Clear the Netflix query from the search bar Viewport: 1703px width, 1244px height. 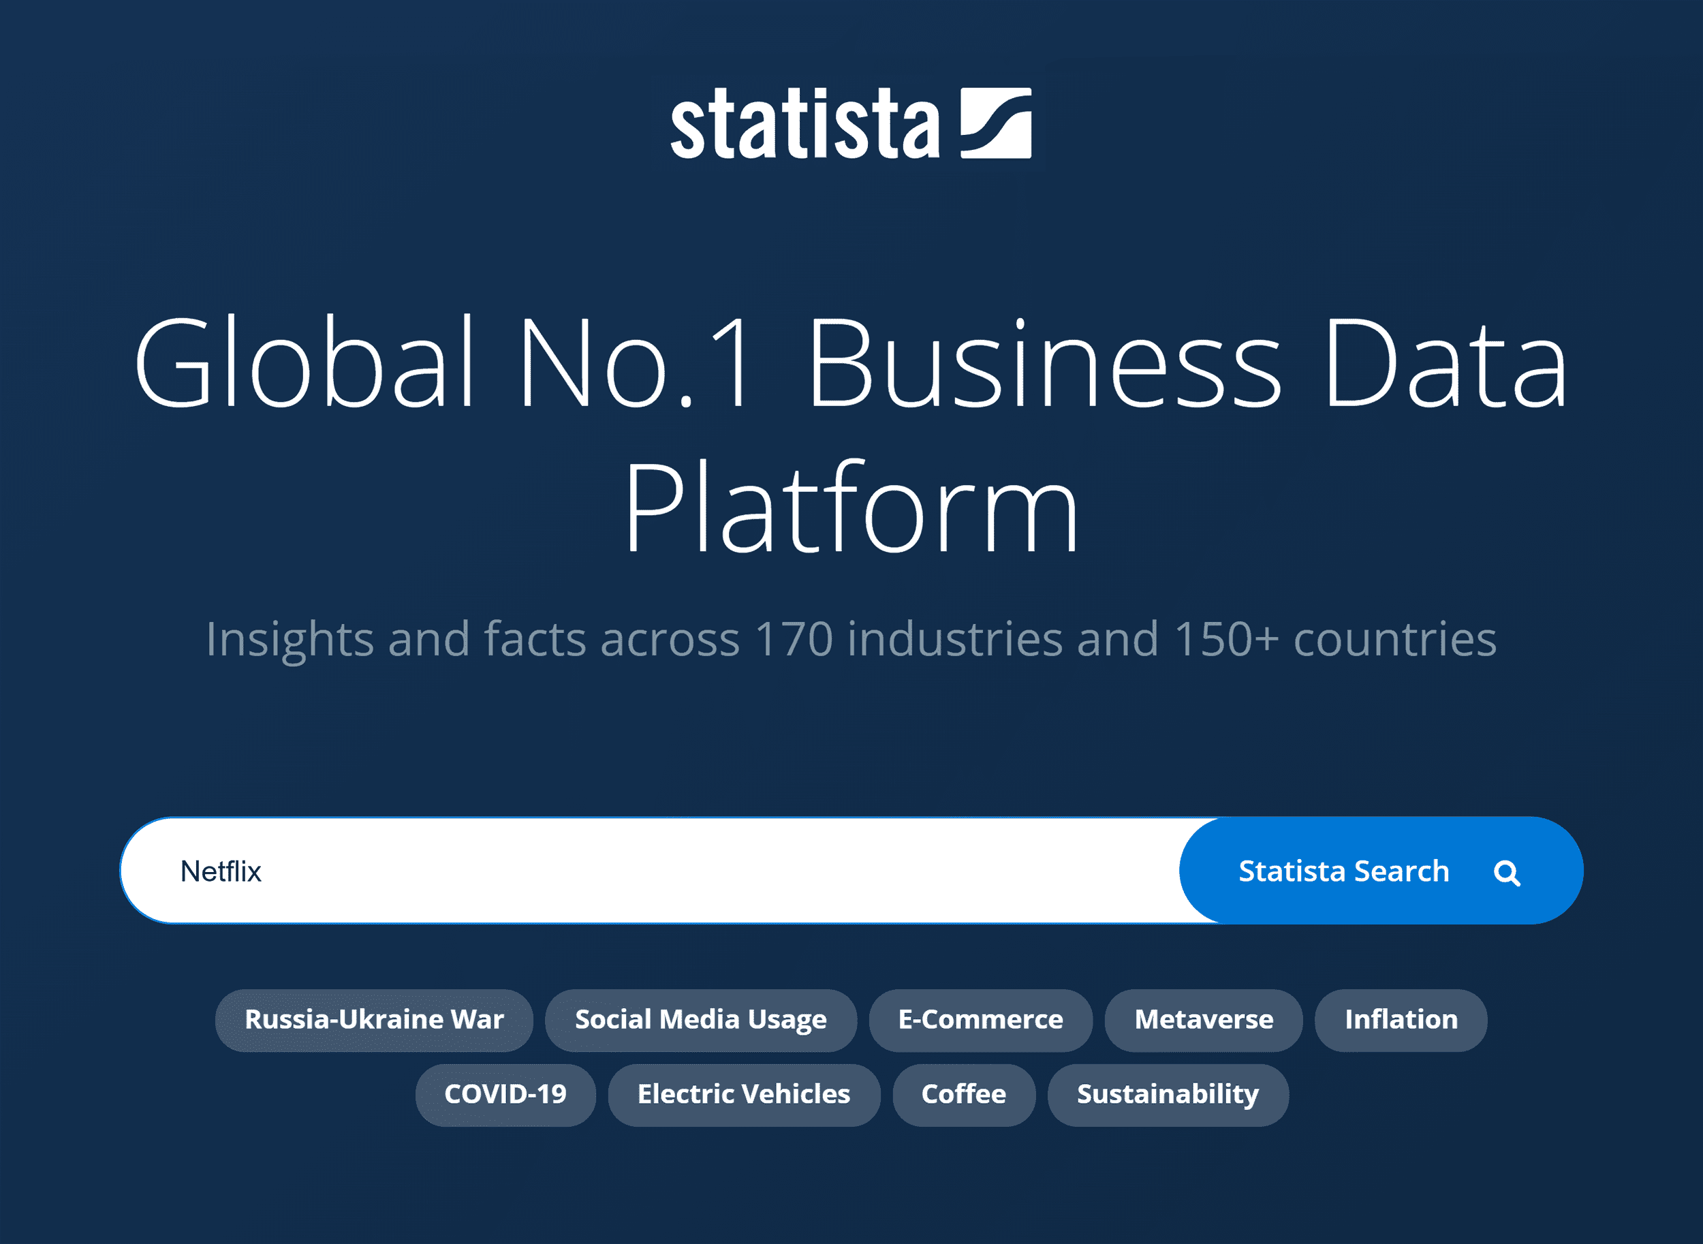(223, 871)
